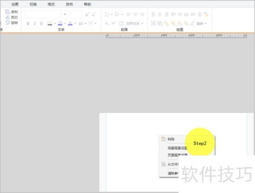Select the 页面背景 context menu entry
Screen dimensions: 255x193
pos(177,155)
